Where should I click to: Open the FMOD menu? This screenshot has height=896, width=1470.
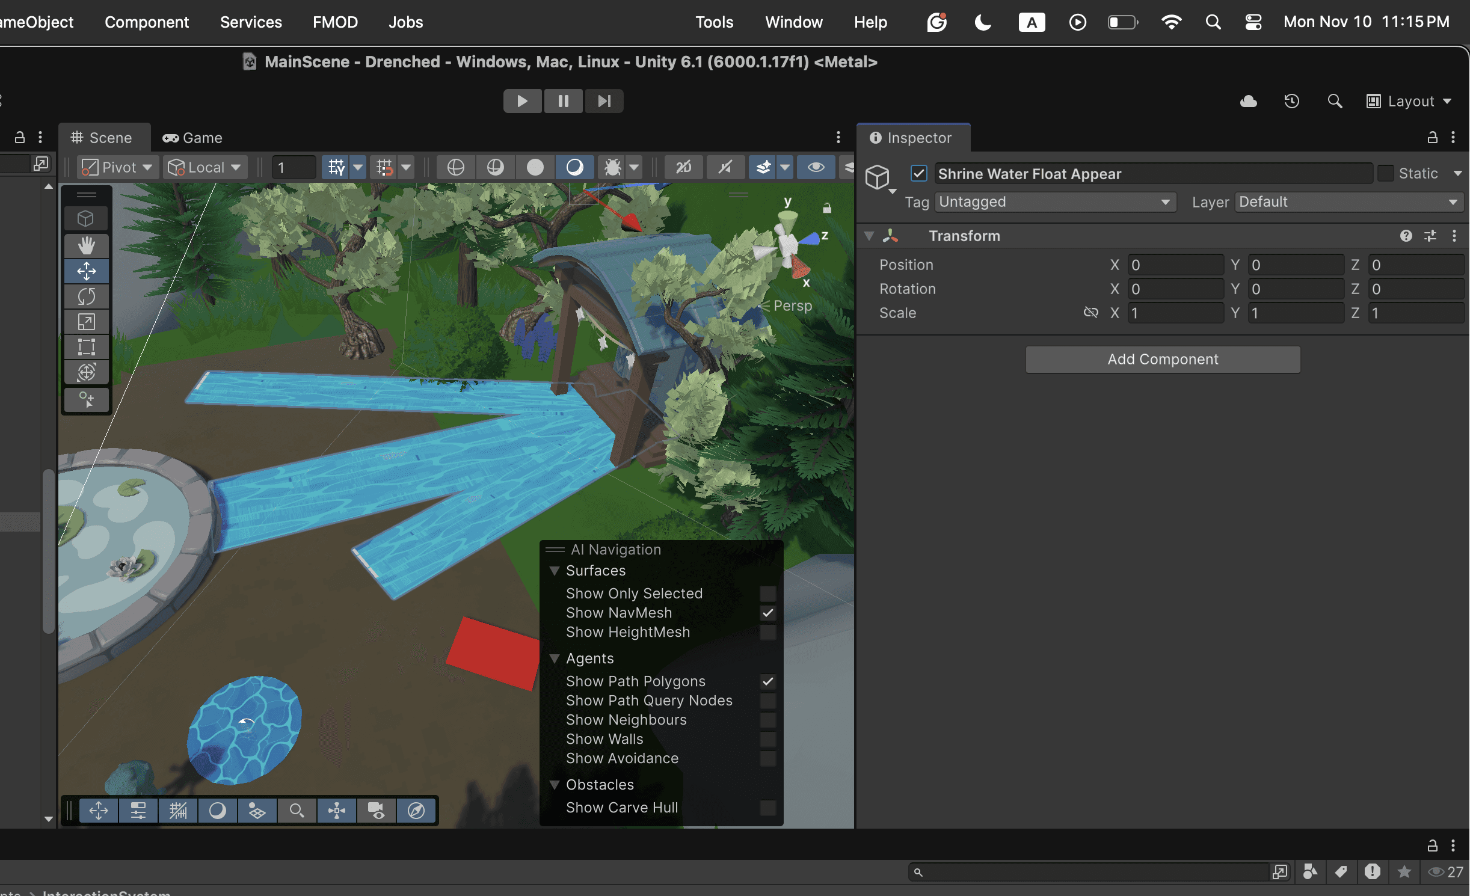335,22
